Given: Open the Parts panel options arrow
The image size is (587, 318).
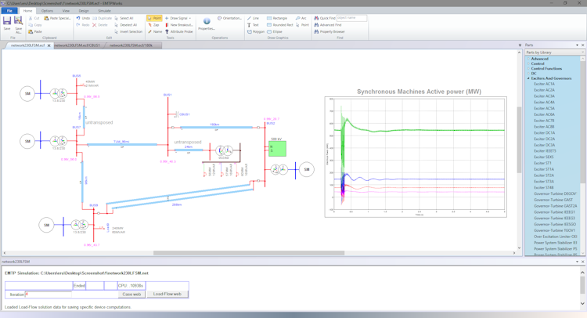Looking at the screenshot, I should coord(577,45).
